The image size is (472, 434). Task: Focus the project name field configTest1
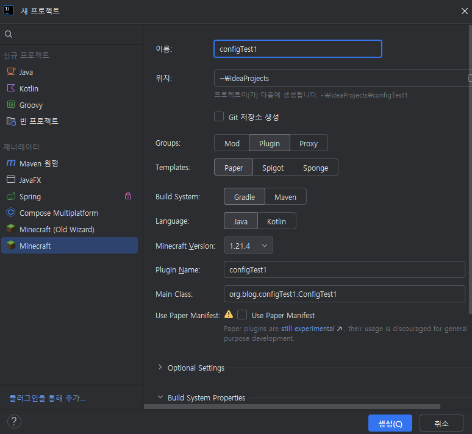point(298,49)
